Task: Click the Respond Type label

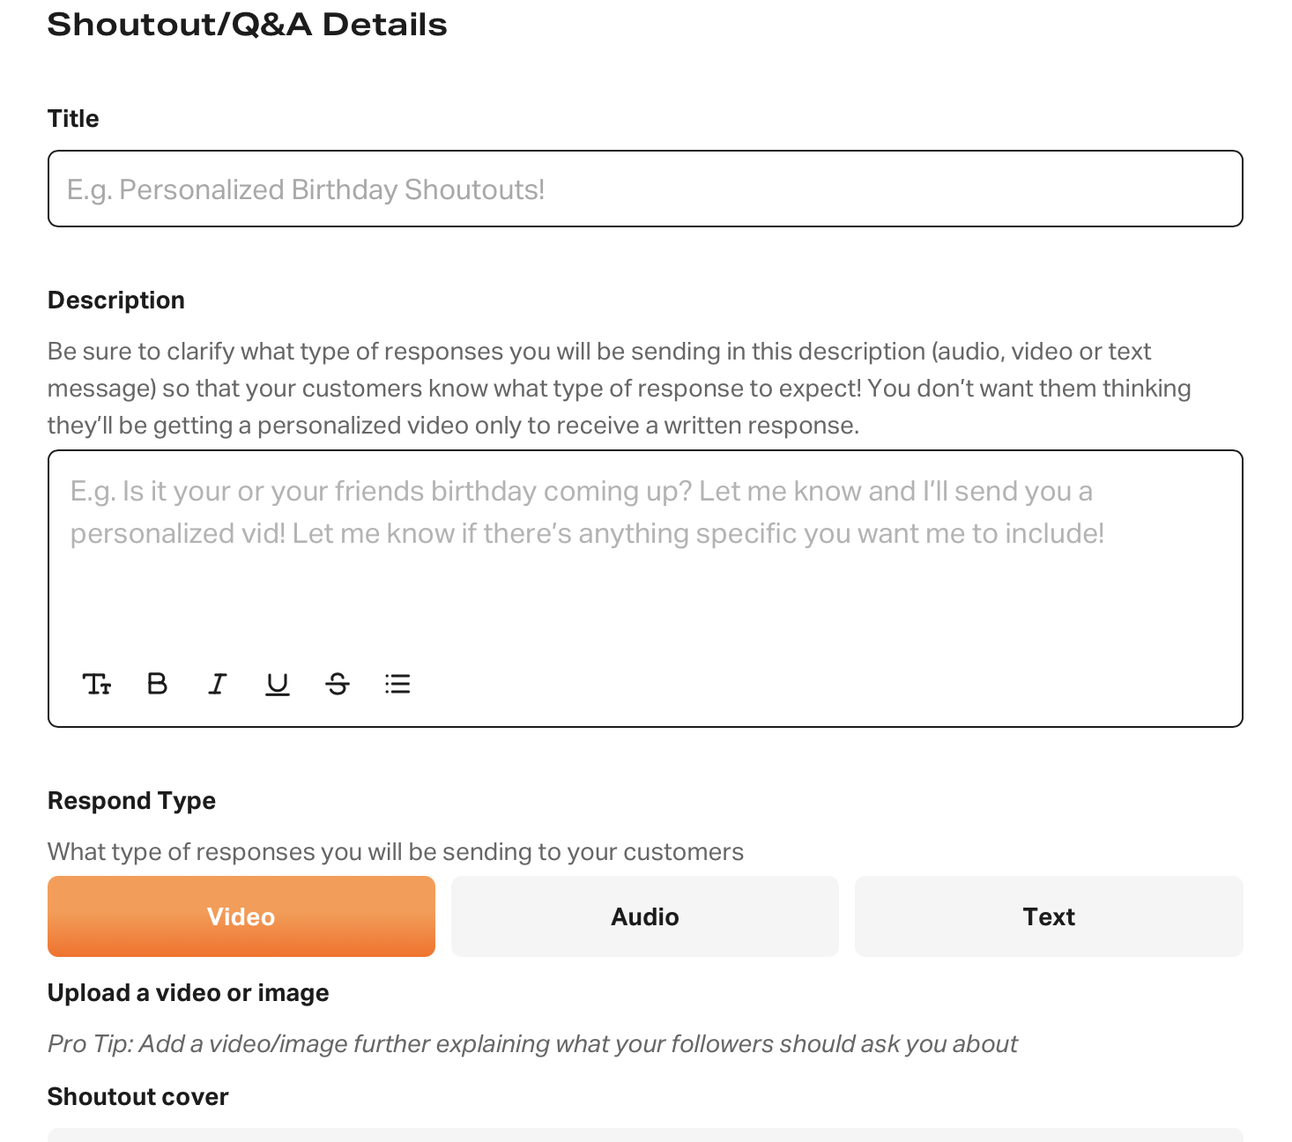Action: click(x=131, y=801)
